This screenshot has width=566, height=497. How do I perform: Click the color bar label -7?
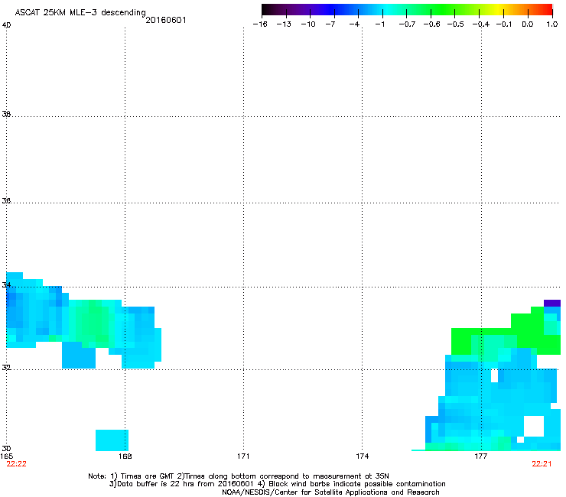tap(330, 24)
